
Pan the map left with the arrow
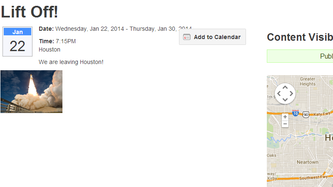click(x=279, y=93)
